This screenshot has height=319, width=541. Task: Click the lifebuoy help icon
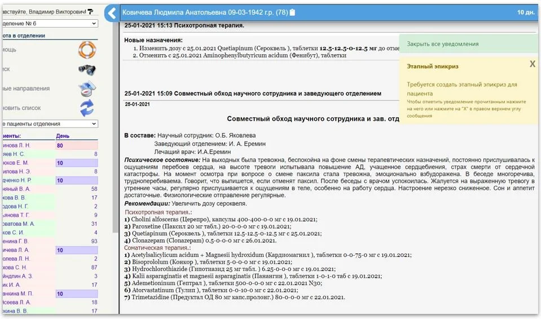click(87, 50)
